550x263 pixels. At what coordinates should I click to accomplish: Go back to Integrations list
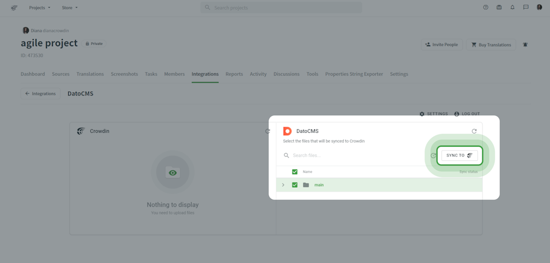coord(40,93)
